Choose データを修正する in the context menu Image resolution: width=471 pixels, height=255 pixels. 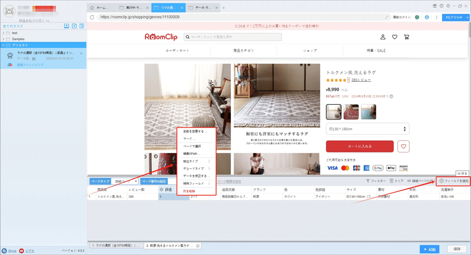point(197,176)
